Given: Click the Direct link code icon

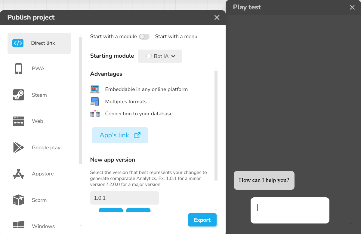Looking at the screenshot, I should pos(18,43).
